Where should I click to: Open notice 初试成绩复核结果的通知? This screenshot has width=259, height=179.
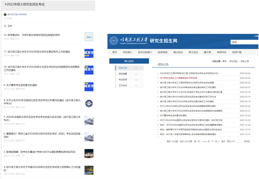(188, 106)
